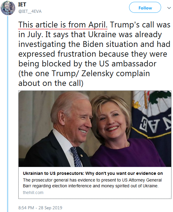This screenshot has height=212, width=173.
Task: Open headline "Ukrainian to US prosecutors" link
Action: [x=93, y=173]
